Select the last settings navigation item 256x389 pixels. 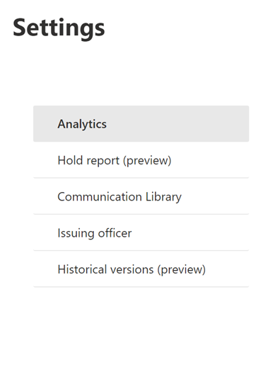[x=141, y=269]
